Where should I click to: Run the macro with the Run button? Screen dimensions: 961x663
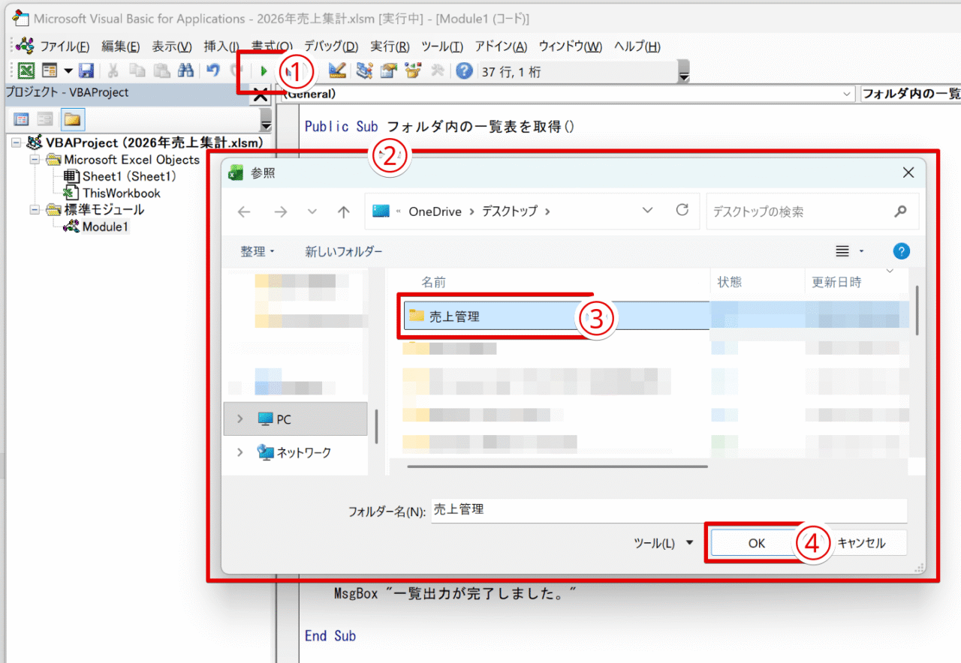click(x=264, y=70)
